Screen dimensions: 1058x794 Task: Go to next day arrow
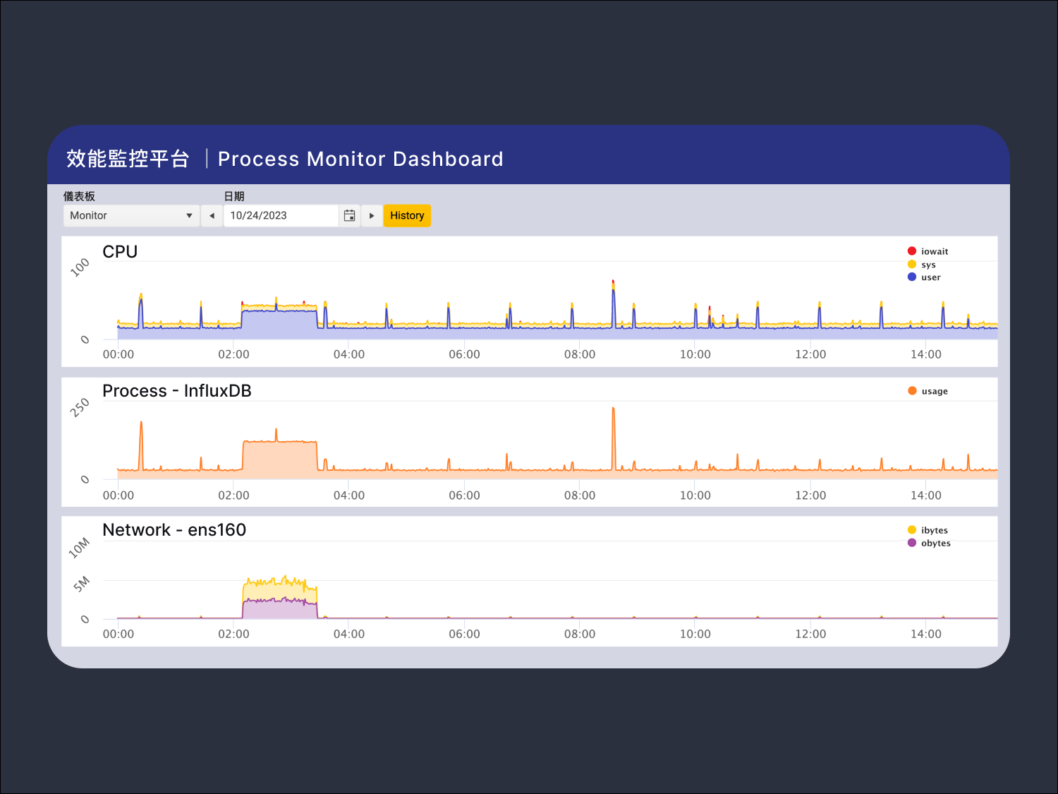(372, 216)
